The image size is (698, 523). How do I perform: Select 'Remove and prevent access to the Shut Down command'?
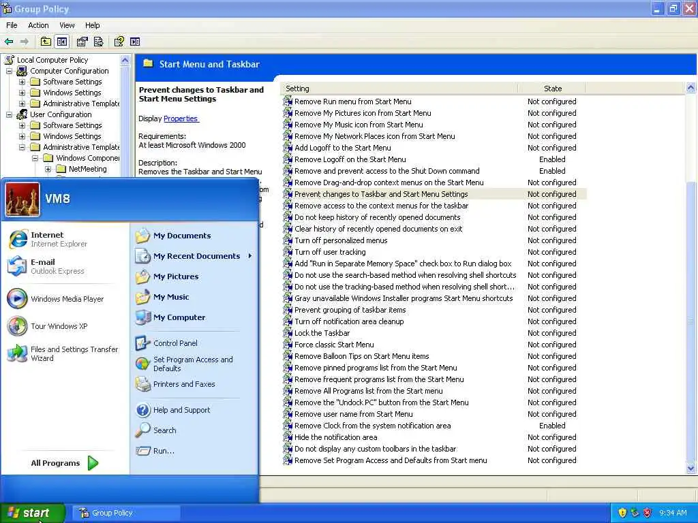pos(387,171)
